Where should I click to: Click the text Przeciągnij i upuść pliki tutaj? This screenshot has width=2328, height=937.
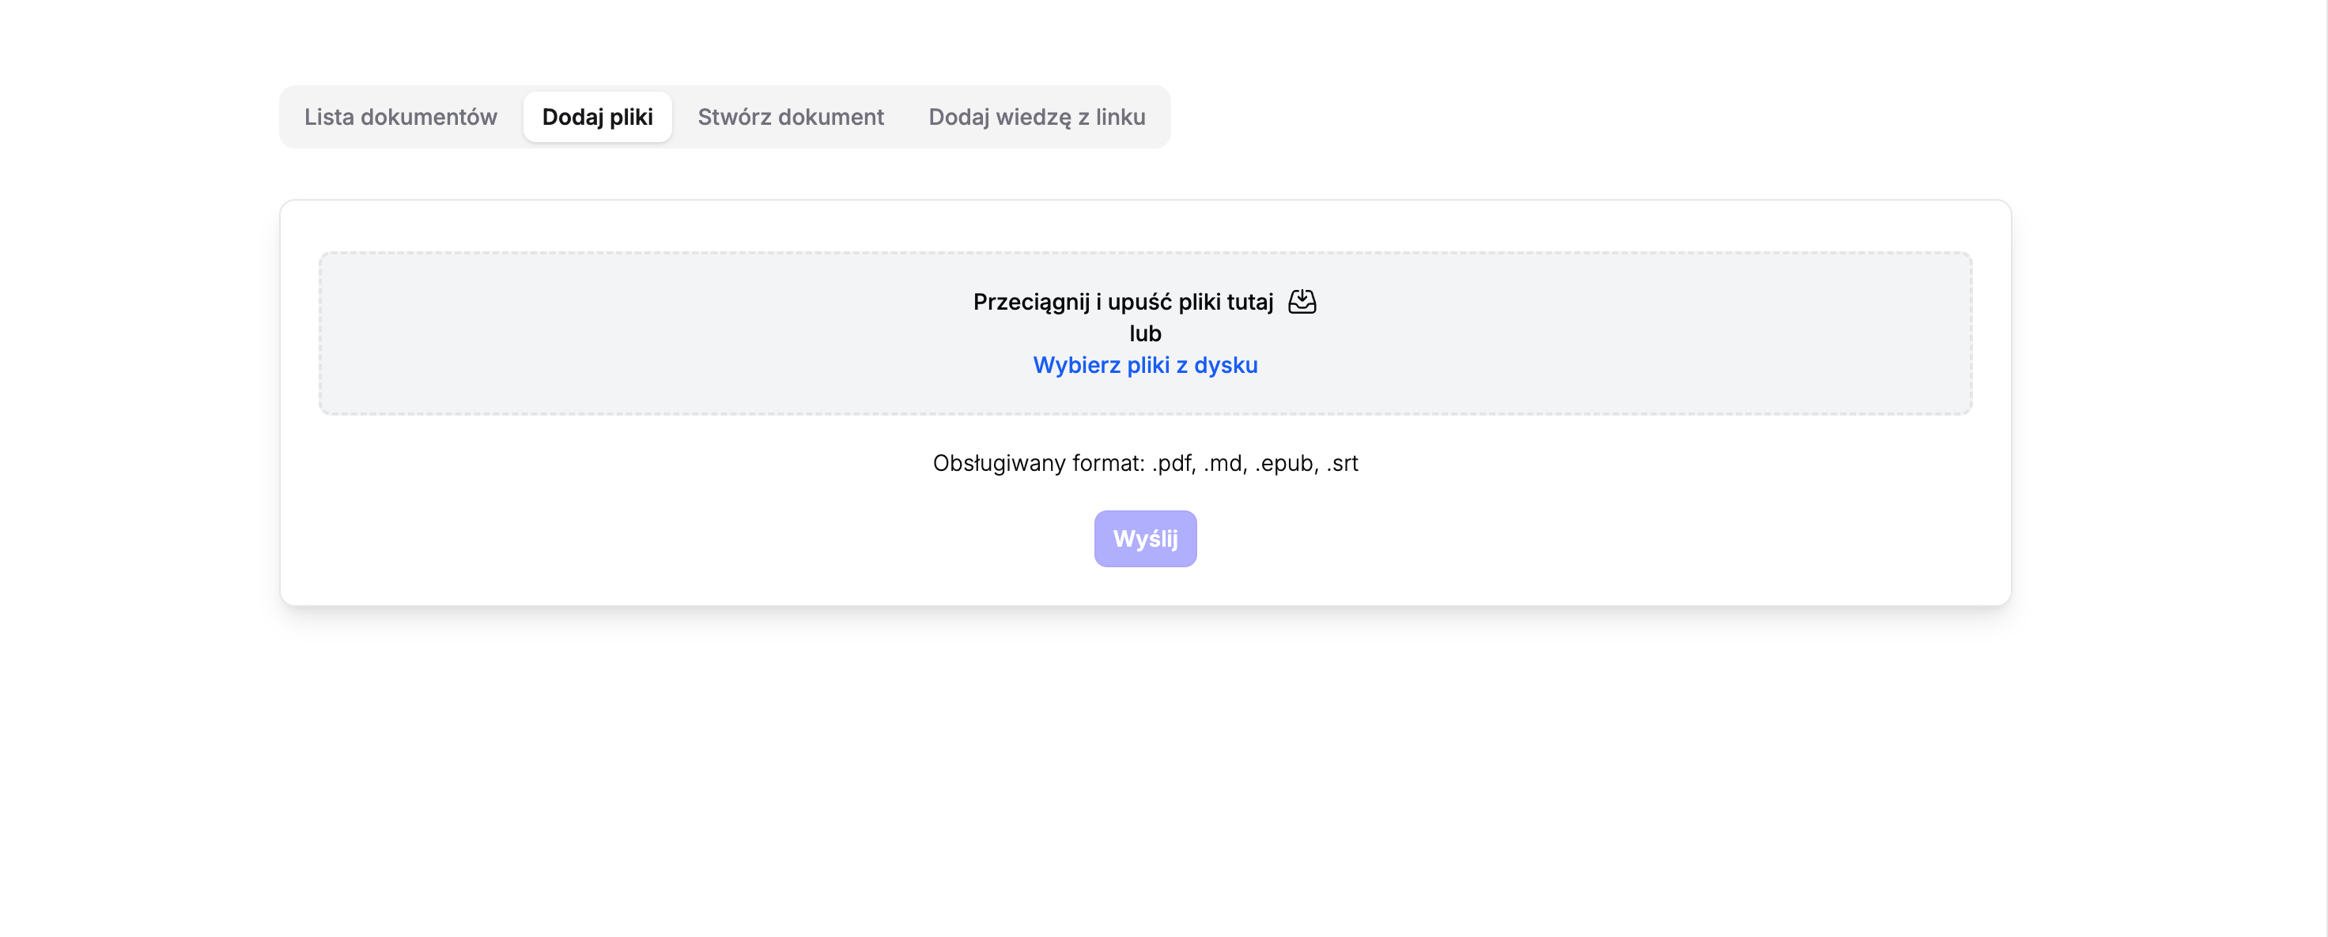click(x=1122, y=303)
